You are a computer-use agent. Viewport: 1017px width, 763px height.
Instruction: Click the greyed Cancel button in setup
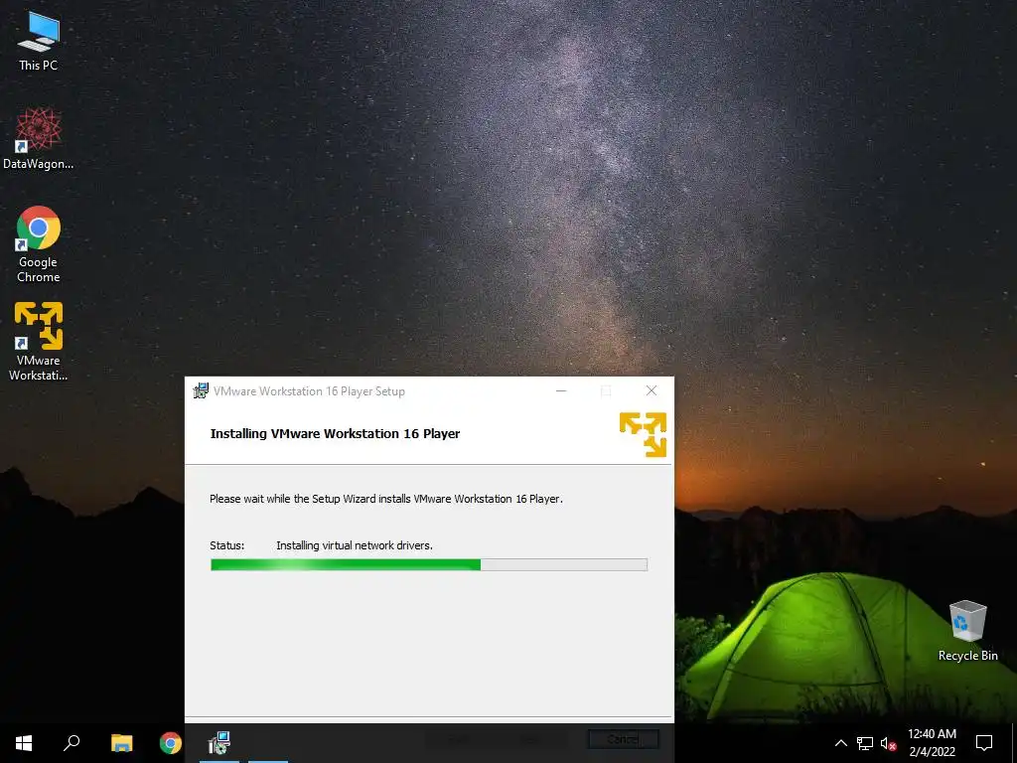point(624,739)
